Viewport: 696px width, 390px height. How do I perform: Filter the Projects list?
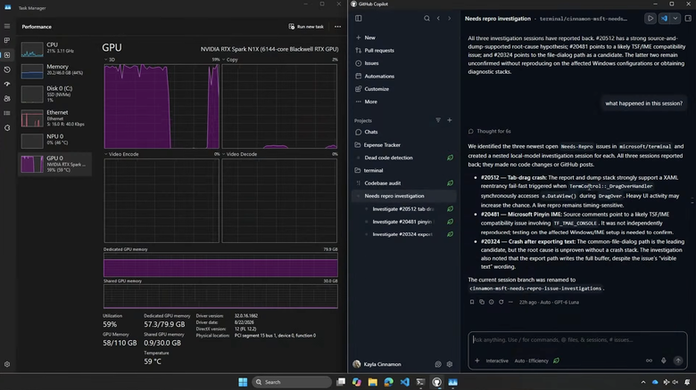[438, 120]
